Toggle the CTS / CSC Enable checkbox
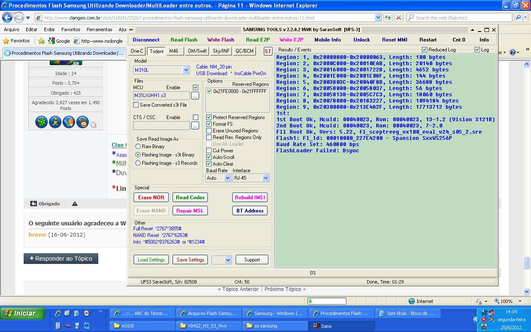Viewport: 531px width, 332px height. pos(195,117)
